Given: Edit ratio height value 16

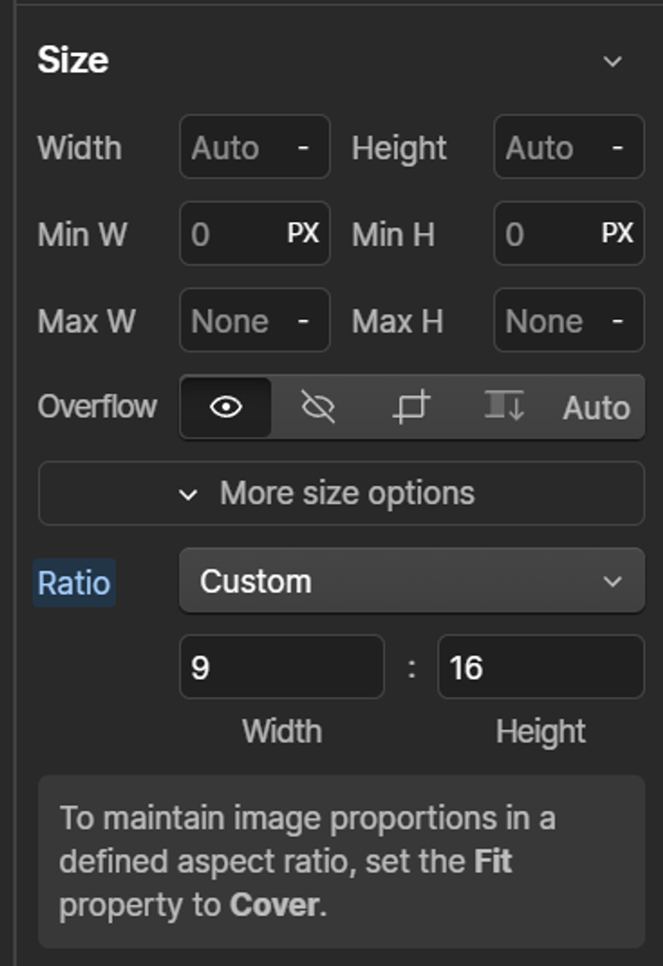Looking at the screenshot, I should (x=541, y=667).
